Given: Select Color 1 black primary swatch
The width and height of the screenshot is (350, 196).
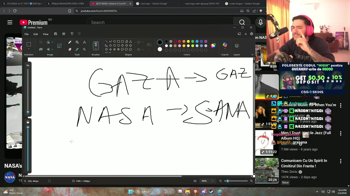Looking at the screenshot, I should pyautogui.click(x=160, y=42).
